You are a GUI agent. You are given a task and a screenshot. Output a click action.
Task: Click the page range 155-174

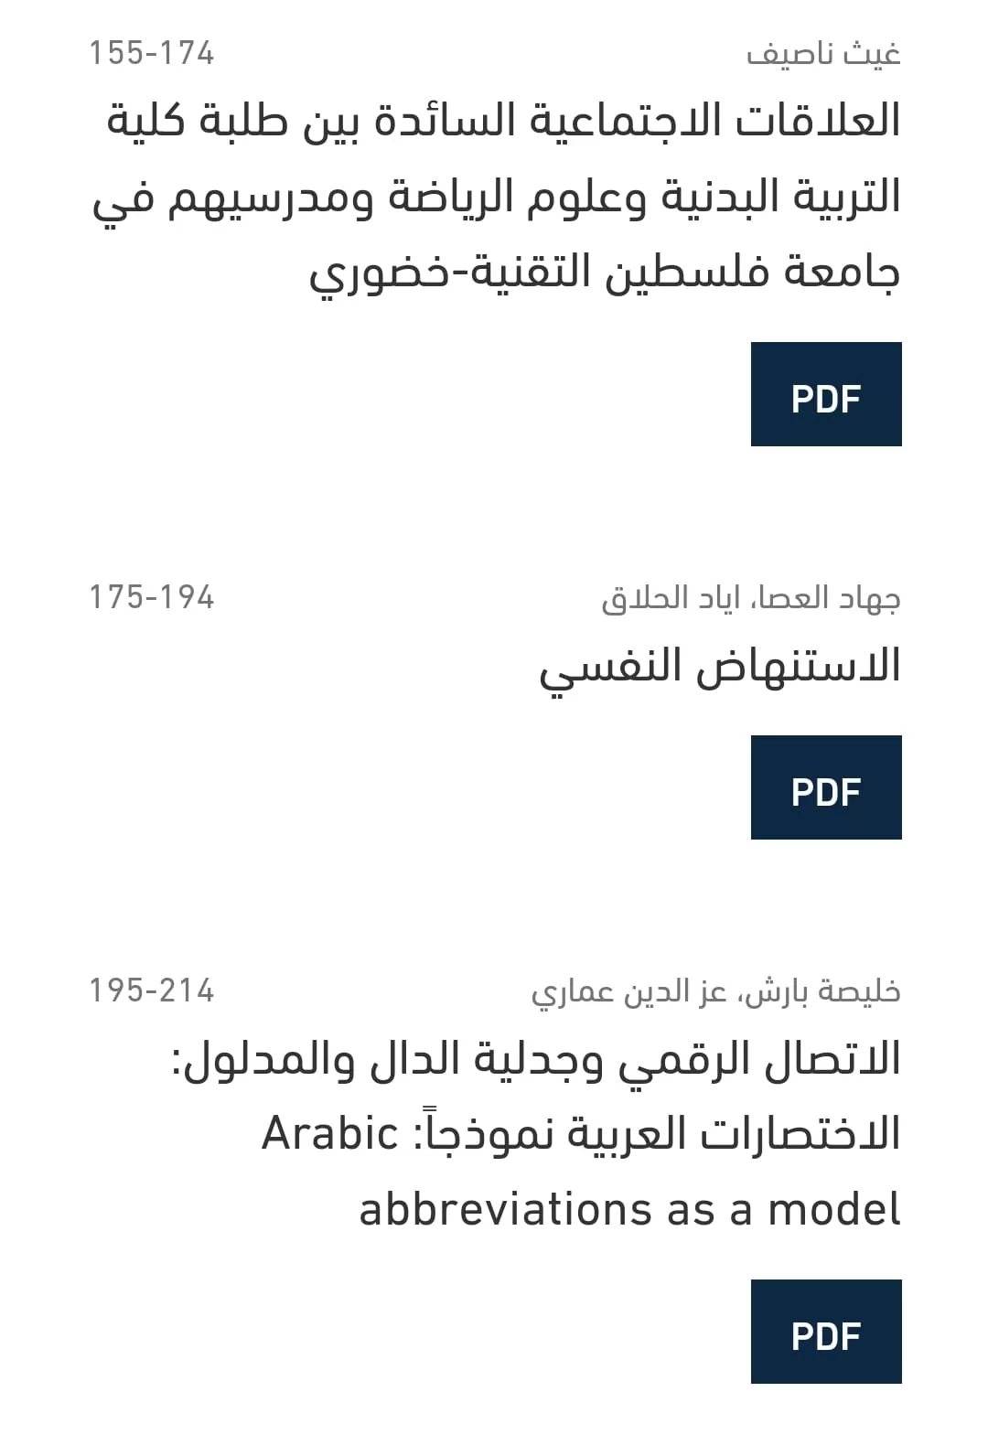click(x=151, y=54)
